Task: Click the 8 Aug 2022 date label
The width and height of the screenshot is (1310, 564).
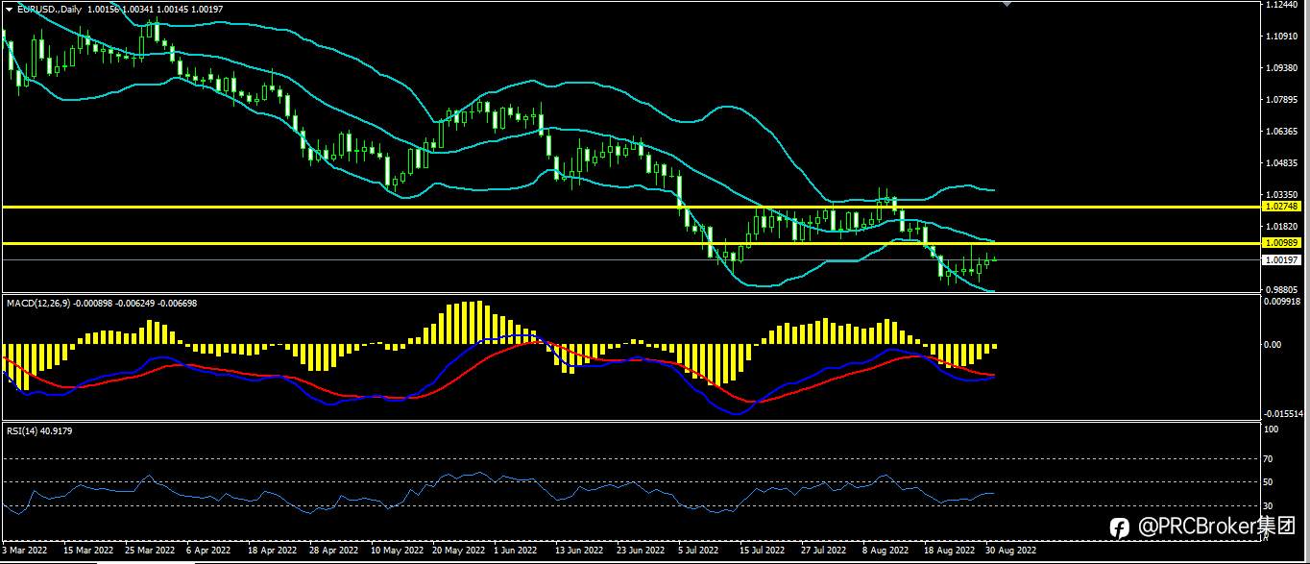Action: (x=885, y=551)
